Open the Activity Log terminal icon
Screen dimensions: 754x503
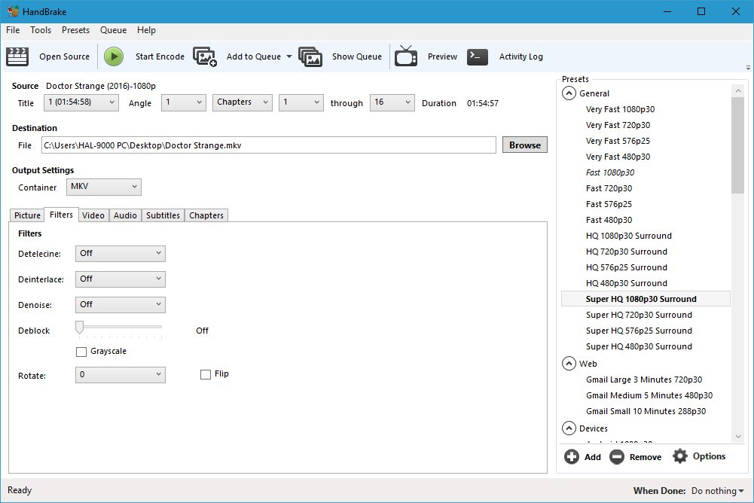pos(478,56)
